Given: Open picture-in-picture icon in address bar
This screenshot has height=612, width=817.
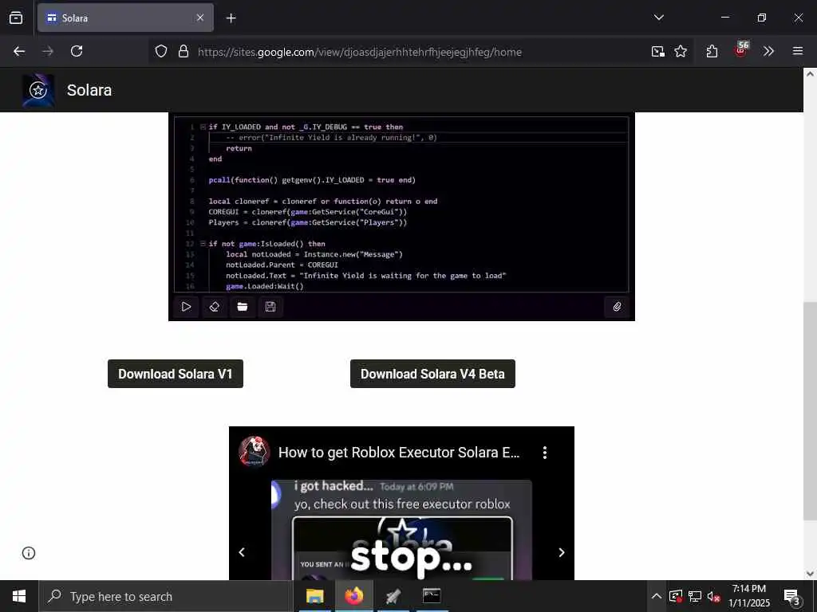Looking at the screenshot, I should click(657, 51).
